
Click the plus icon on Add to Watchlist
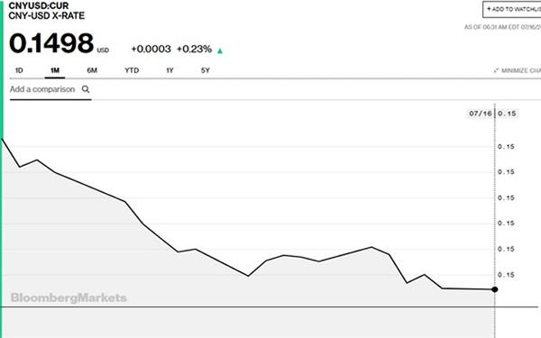(x=489, y=9)
